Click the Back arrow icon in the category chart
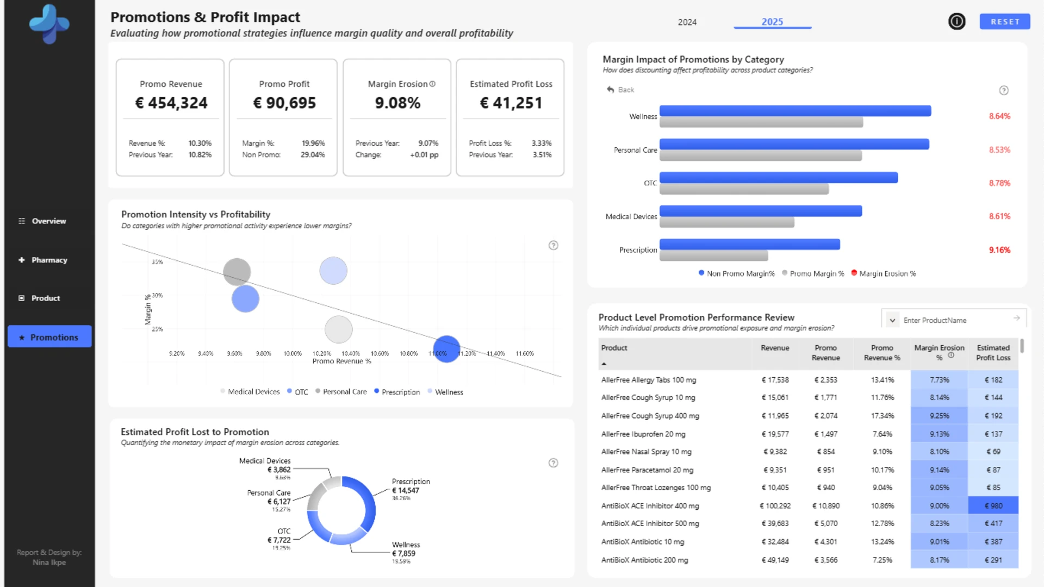The image size is (1044, 587). click(x=611, y=90)
